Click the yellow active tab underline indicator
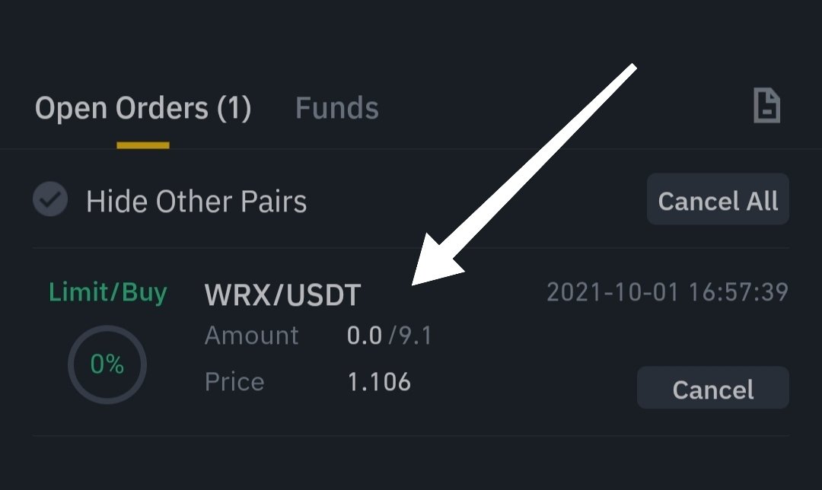This screenshot has width=822, height=490. click(142, 145)
